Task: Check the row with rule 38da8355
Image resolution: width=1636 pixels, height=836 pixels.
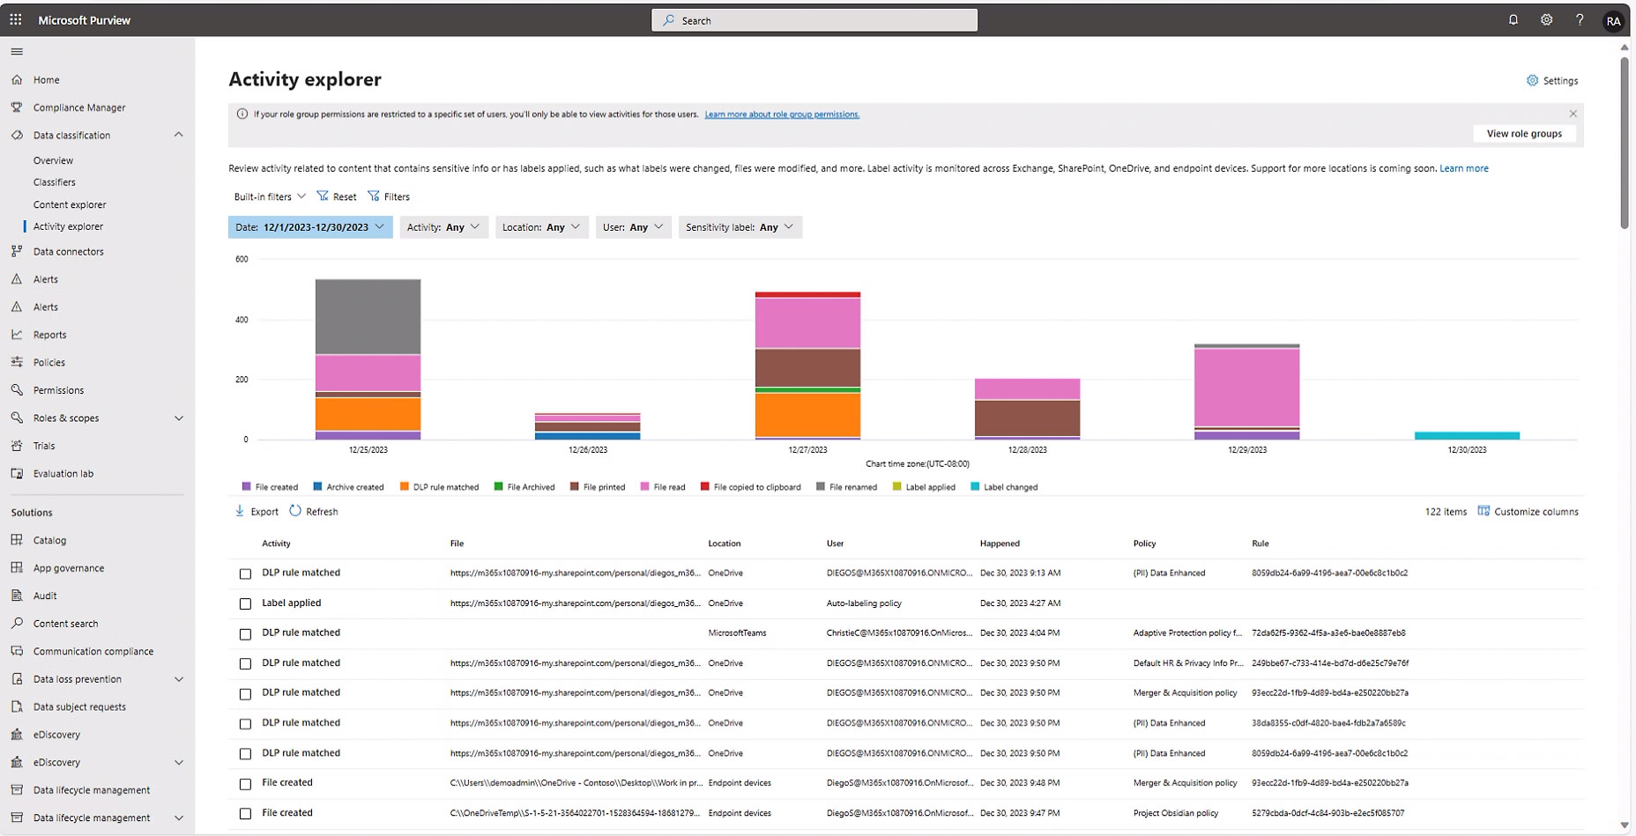Action: click(245, 724)
